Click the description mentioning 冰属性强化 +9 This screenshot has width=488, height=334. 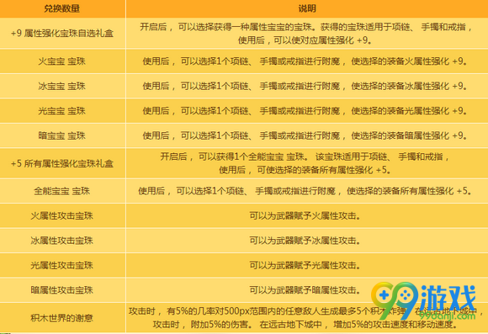(305, 86)
